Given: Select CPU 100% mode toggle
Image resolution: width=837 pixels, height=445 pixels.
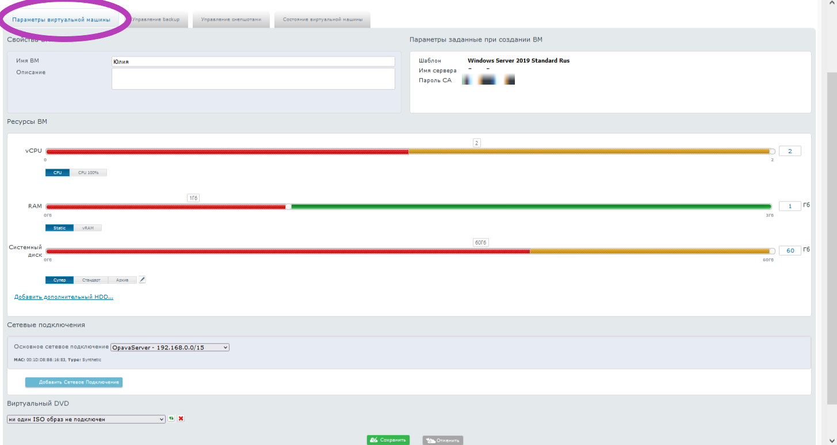Looking at the screenshot, I should 88,173.
